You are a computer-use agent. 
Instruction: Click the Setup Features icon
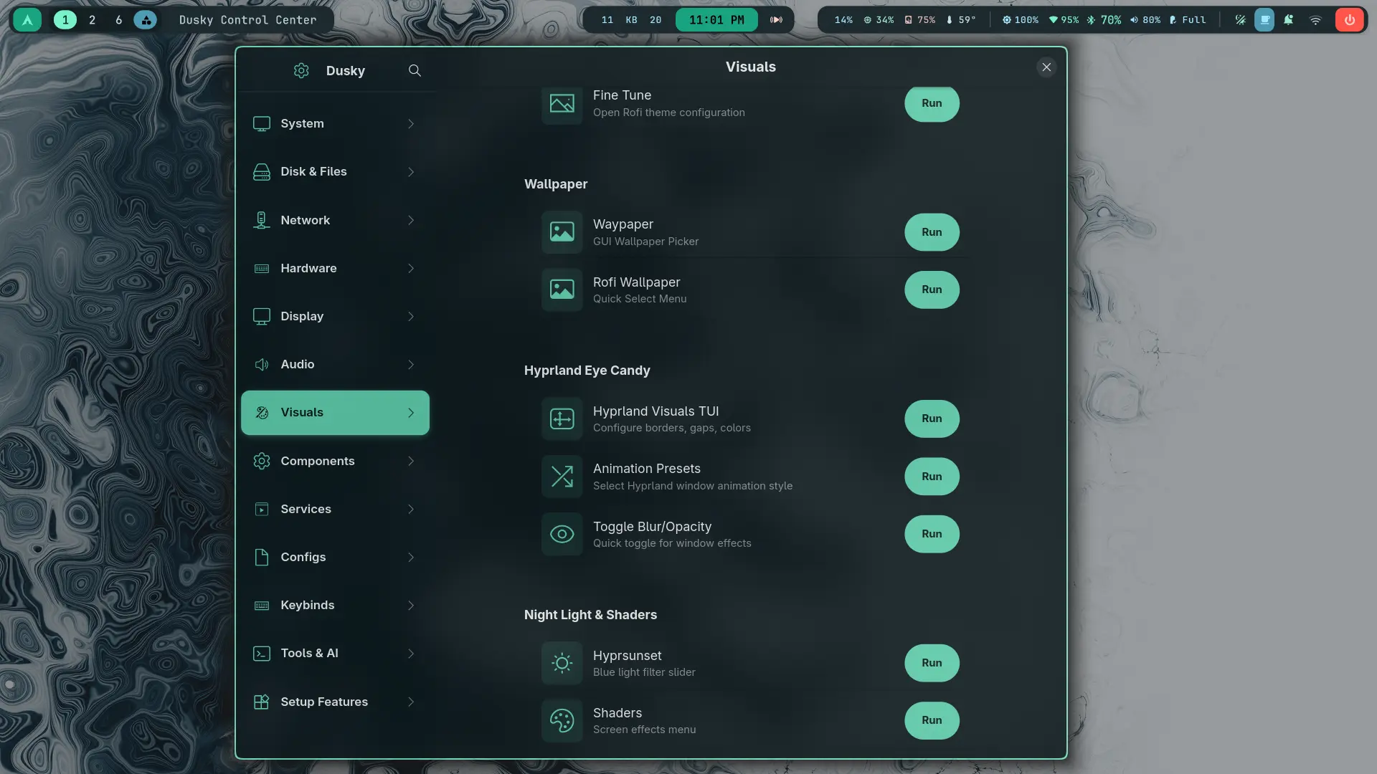point(262,702)
